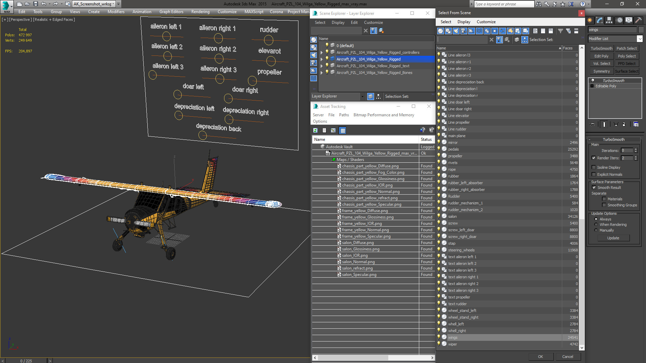This screenshot has height=363, width=646.
Task: Click the Bitmap Performance and Memory tab
Action: pyautogui.click(x=383, y=115)
